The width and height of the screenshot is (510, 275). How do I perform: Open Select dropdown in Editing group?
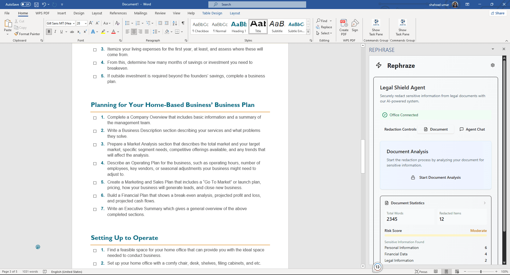point(324,33)
